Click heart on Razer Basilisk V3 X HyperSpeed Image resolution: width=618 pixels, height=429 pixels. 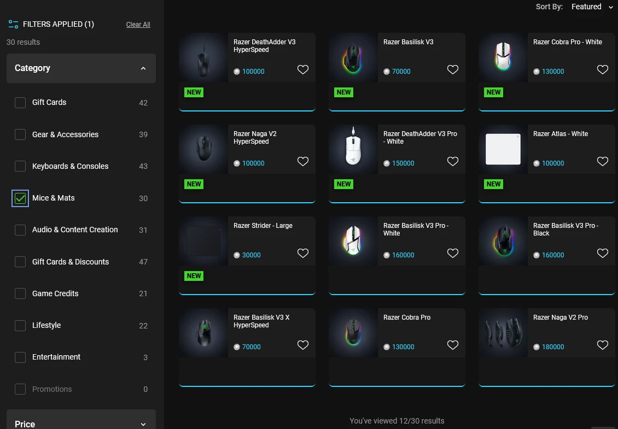point(302,345)
